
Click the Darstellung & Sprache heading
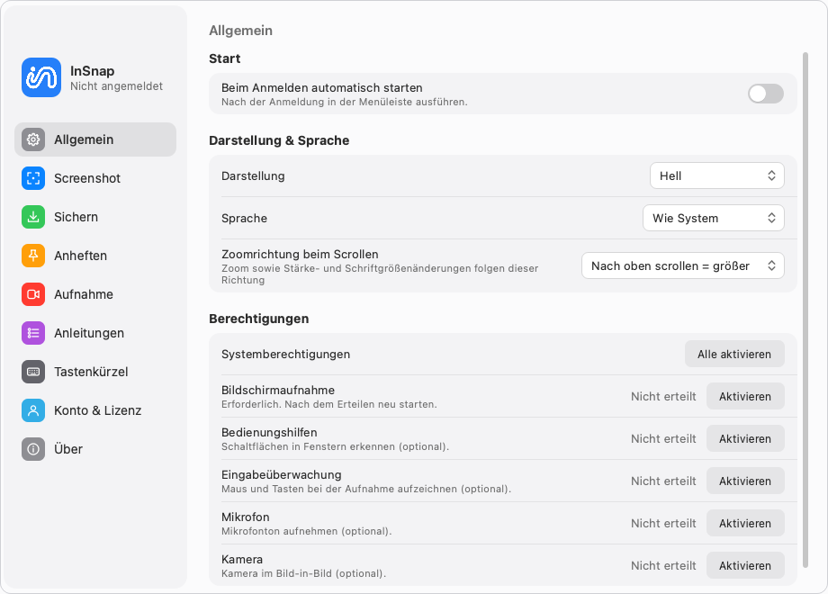pyautogui.click(x=279, y=140)
